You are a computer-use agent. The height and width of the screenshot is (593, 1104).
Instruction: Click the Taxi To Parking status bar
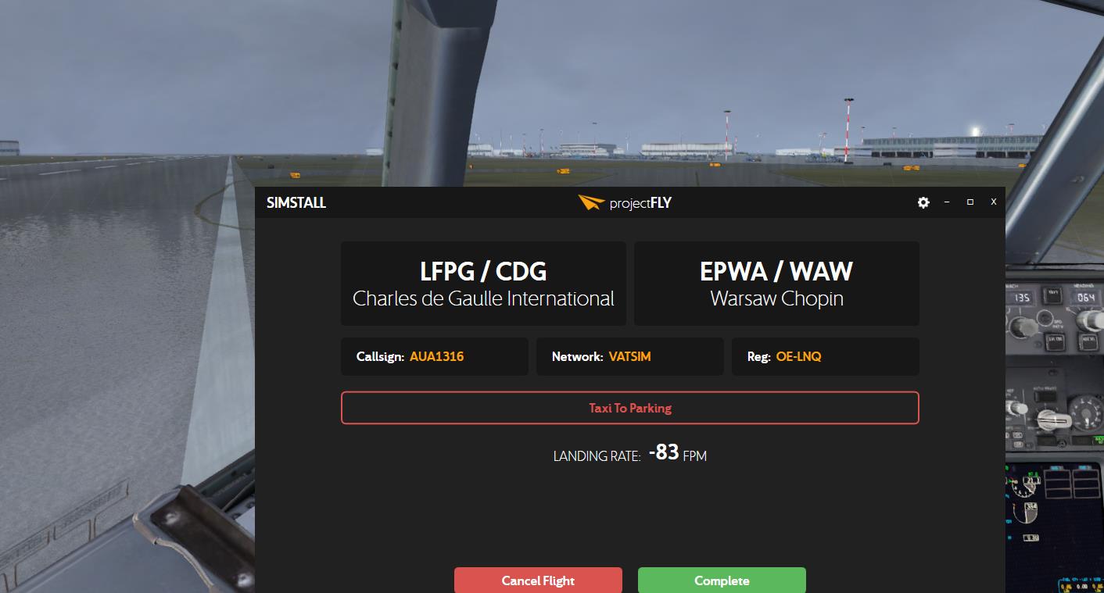tap(630, 408)
